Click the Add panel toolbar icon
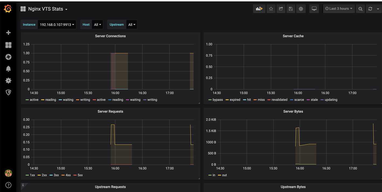The image size is (382, 192). [x=259, y=9]
